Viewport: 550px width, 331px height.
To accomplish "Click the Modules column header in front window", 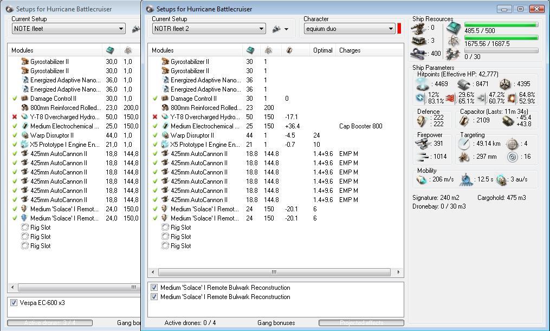I will pyautogui.click(x=163, y=50).
